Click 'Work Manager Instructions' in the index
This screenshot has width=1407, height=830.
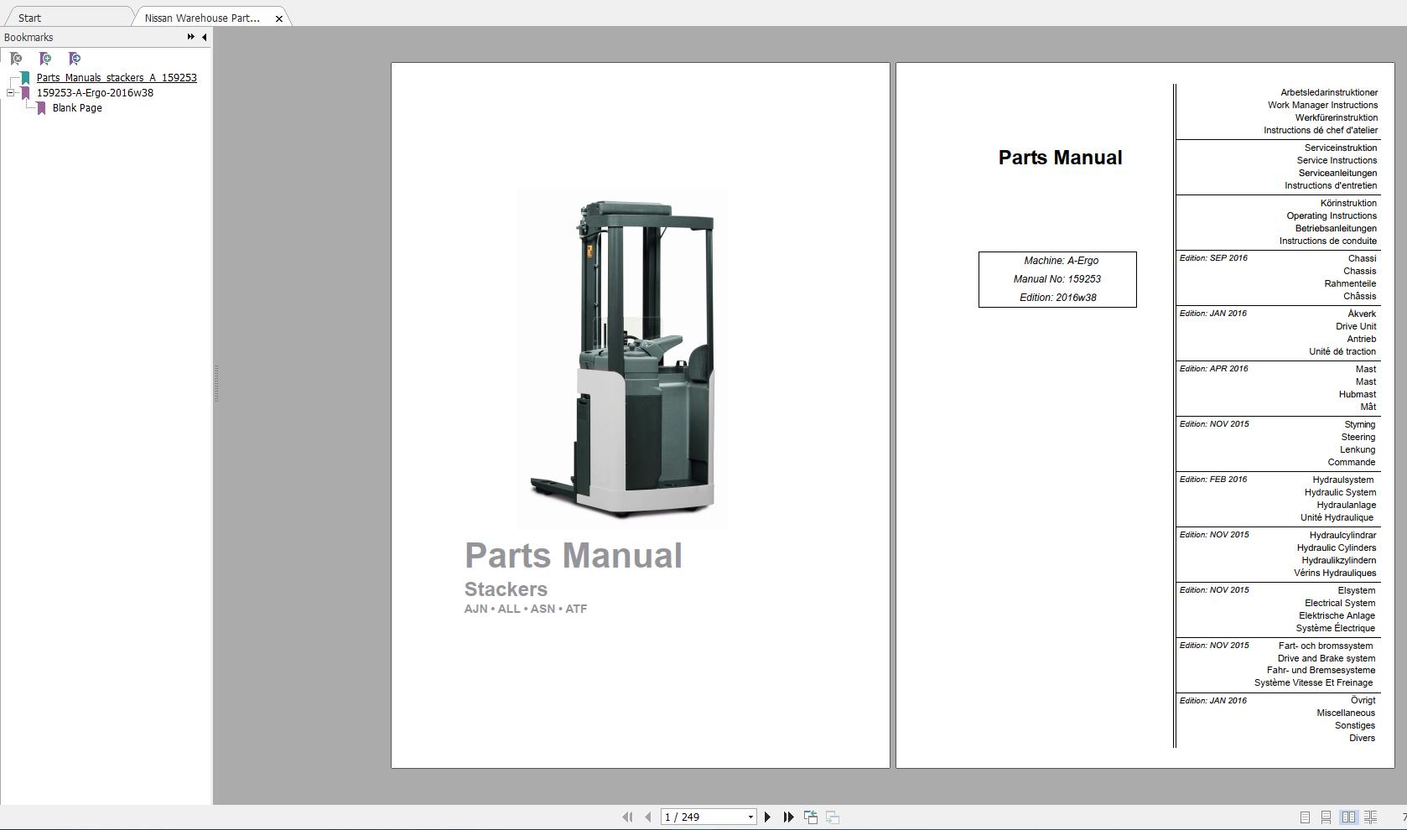[x=1322, y=106]
